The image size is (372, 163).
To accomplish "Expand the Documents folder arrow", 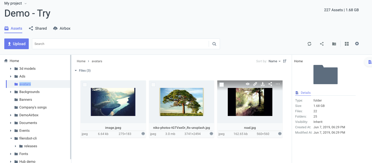I will (x=11, y=123).
